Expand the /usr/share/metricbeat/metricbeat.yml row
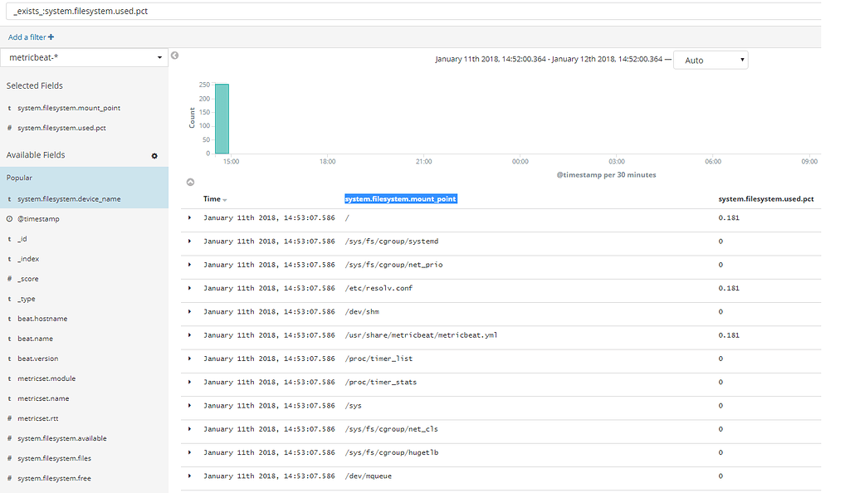 [190, 334]
